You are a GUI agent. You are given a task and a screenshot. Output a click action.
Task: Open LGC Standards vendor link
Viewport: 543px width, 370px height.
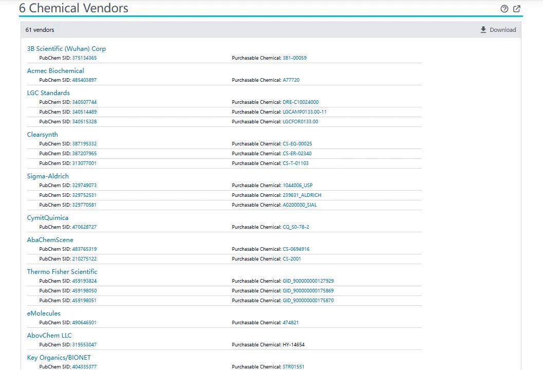coord(48,93)
